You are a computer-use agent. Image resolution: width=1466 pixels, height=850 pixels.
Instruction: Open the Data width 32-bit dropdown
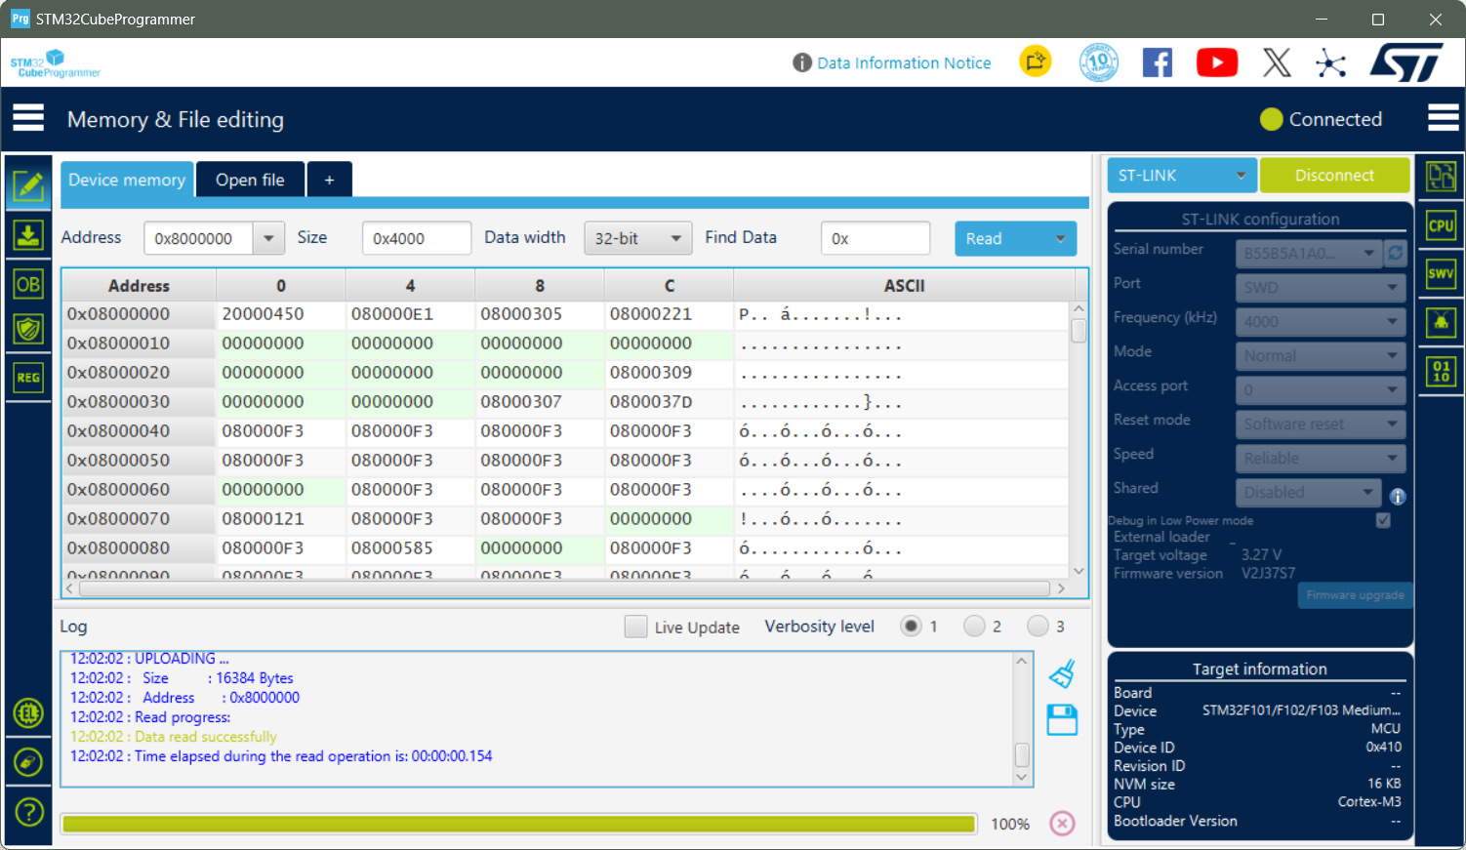[x=637, y=238]
